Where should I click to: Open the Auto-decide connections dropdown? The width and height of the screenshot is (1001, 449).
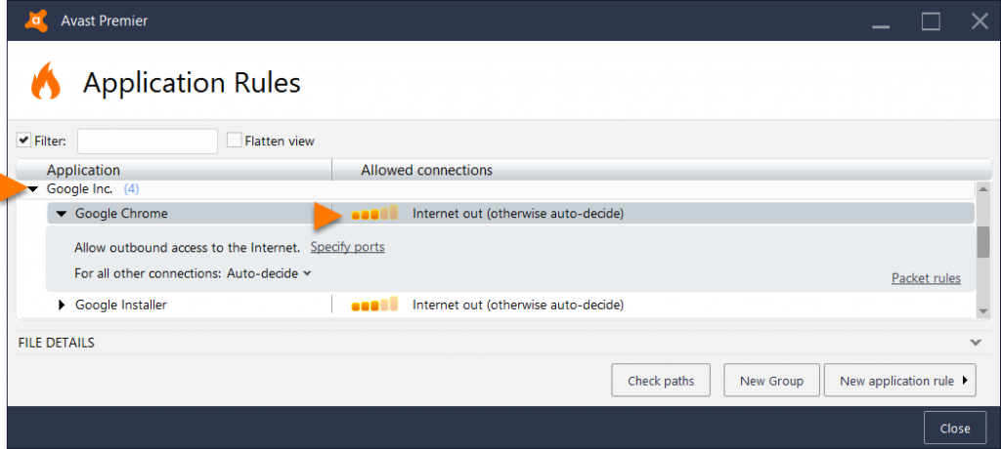[x=269, y=273]
